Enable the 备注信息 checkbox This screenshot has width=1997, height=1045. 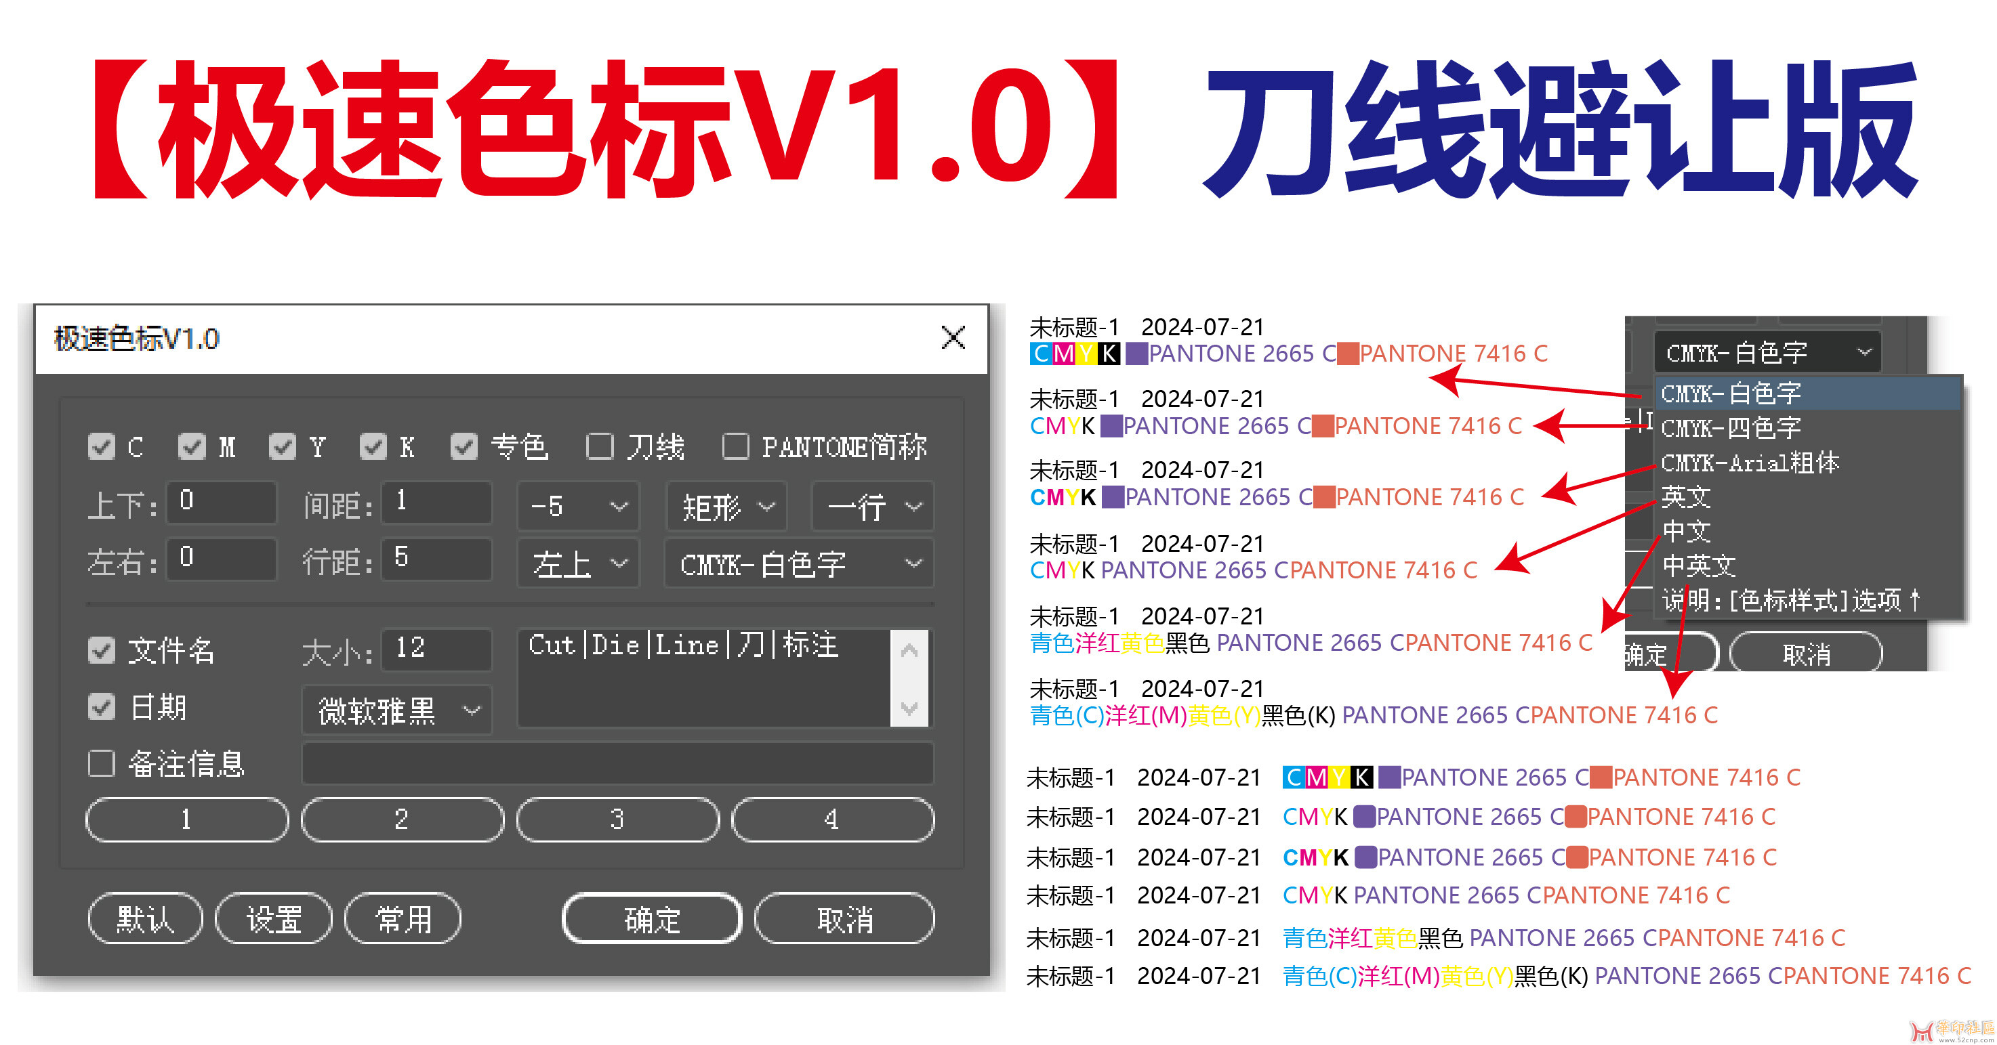point(102,763)
